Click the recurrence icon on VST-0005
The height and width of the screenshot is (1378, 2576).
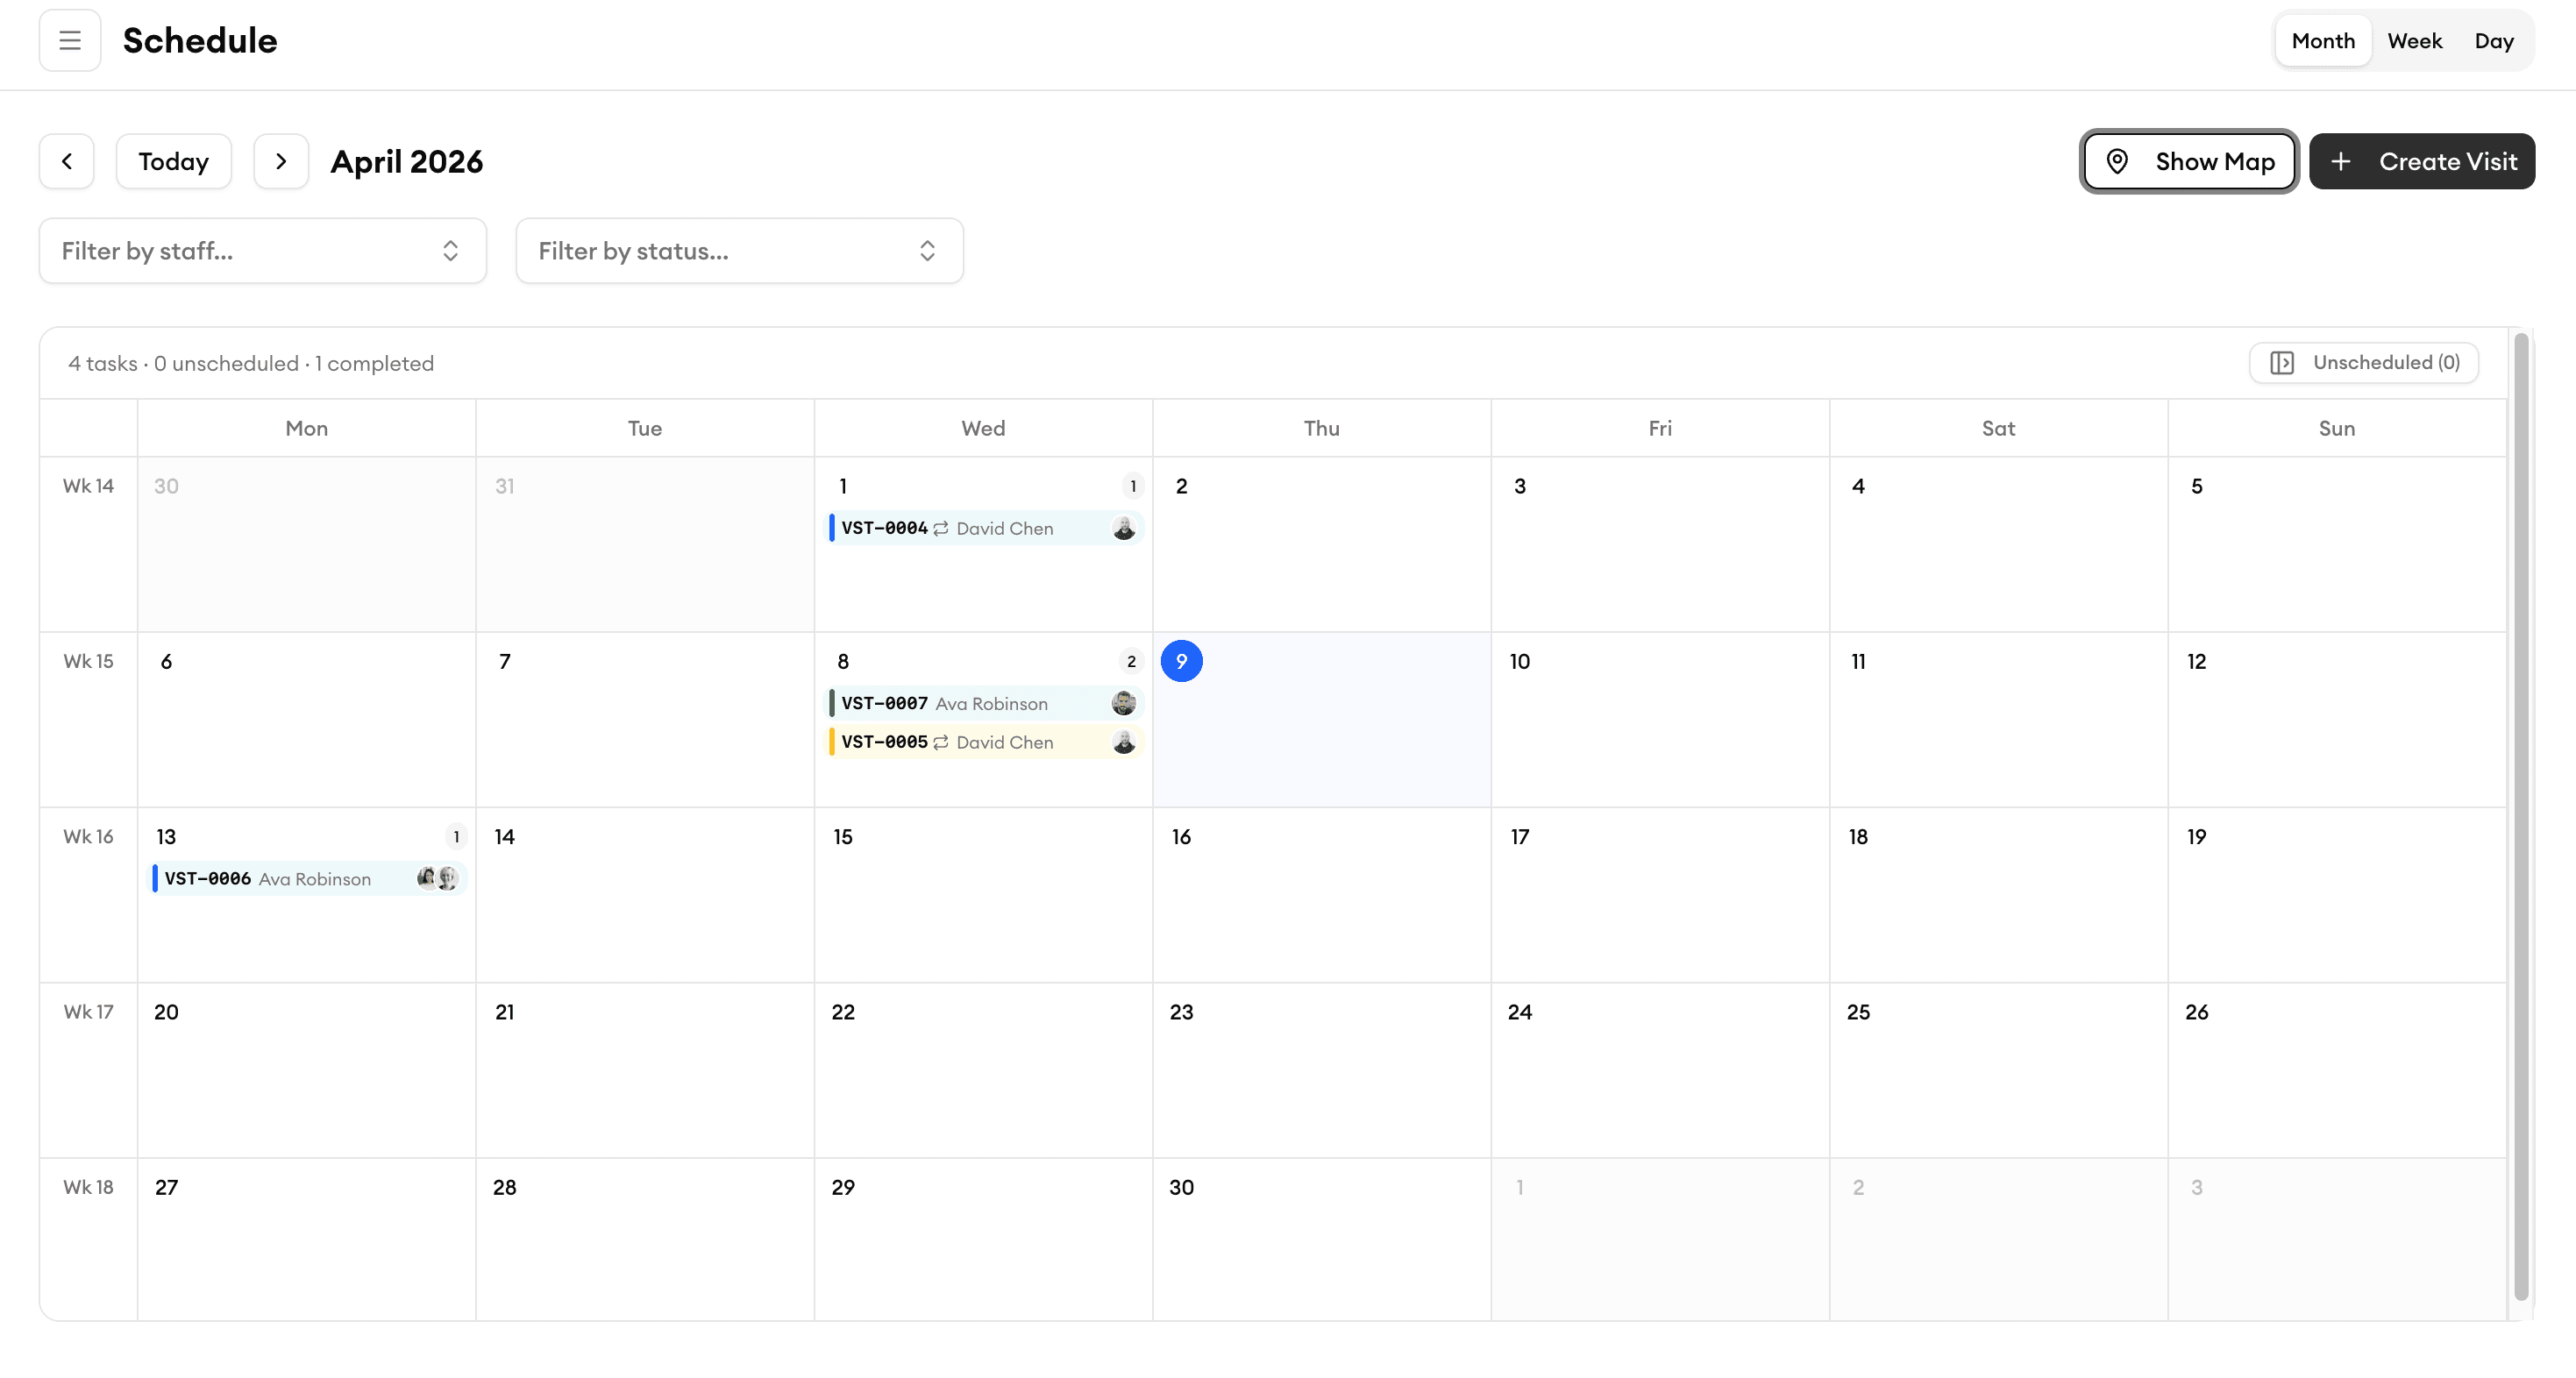click(x=941, y=742)
